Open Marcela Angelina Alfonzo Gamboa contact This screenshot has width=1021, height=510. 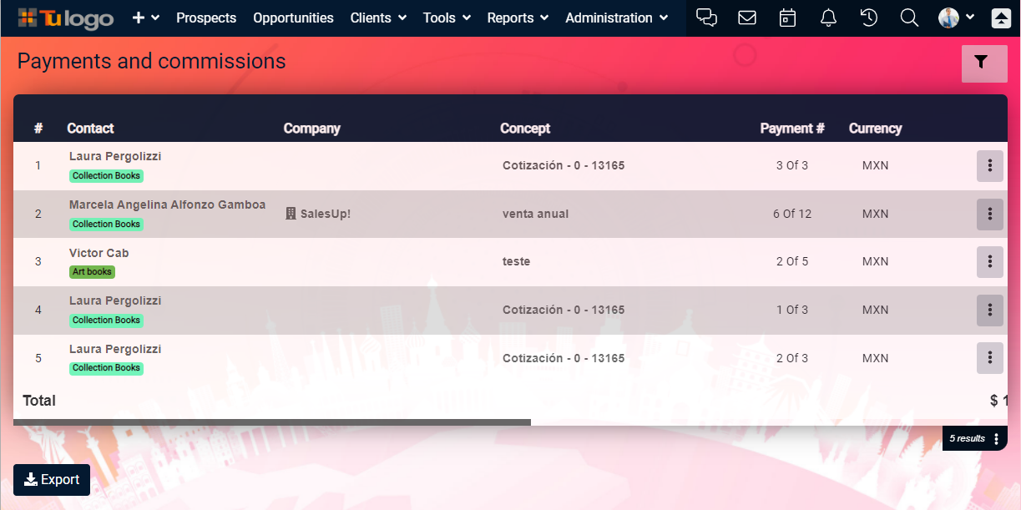pos(167,205)
